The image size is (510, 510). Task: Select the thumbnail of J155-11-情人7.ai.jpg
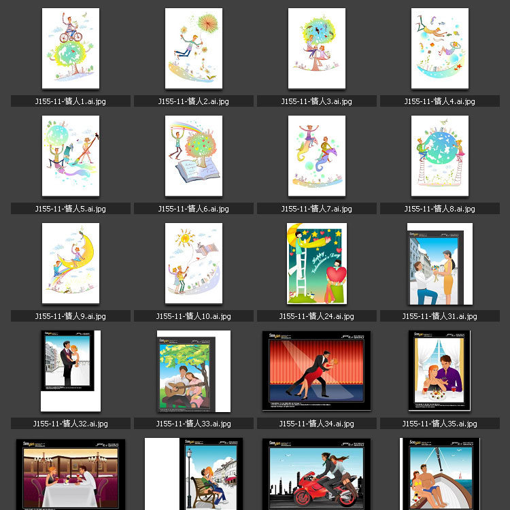point(317,156)
